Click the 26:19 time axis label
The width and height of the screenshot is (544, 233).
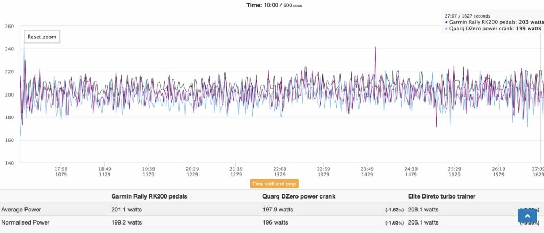tap(498, 169)
